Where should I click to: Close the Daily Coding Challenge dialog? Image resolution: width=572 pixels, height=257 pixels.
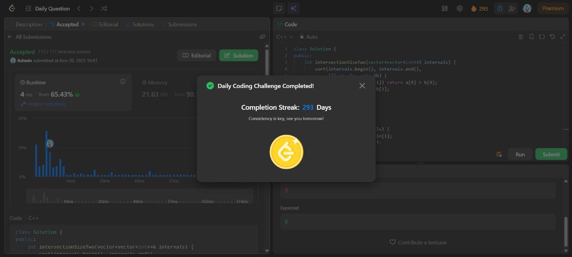(362, 86)
